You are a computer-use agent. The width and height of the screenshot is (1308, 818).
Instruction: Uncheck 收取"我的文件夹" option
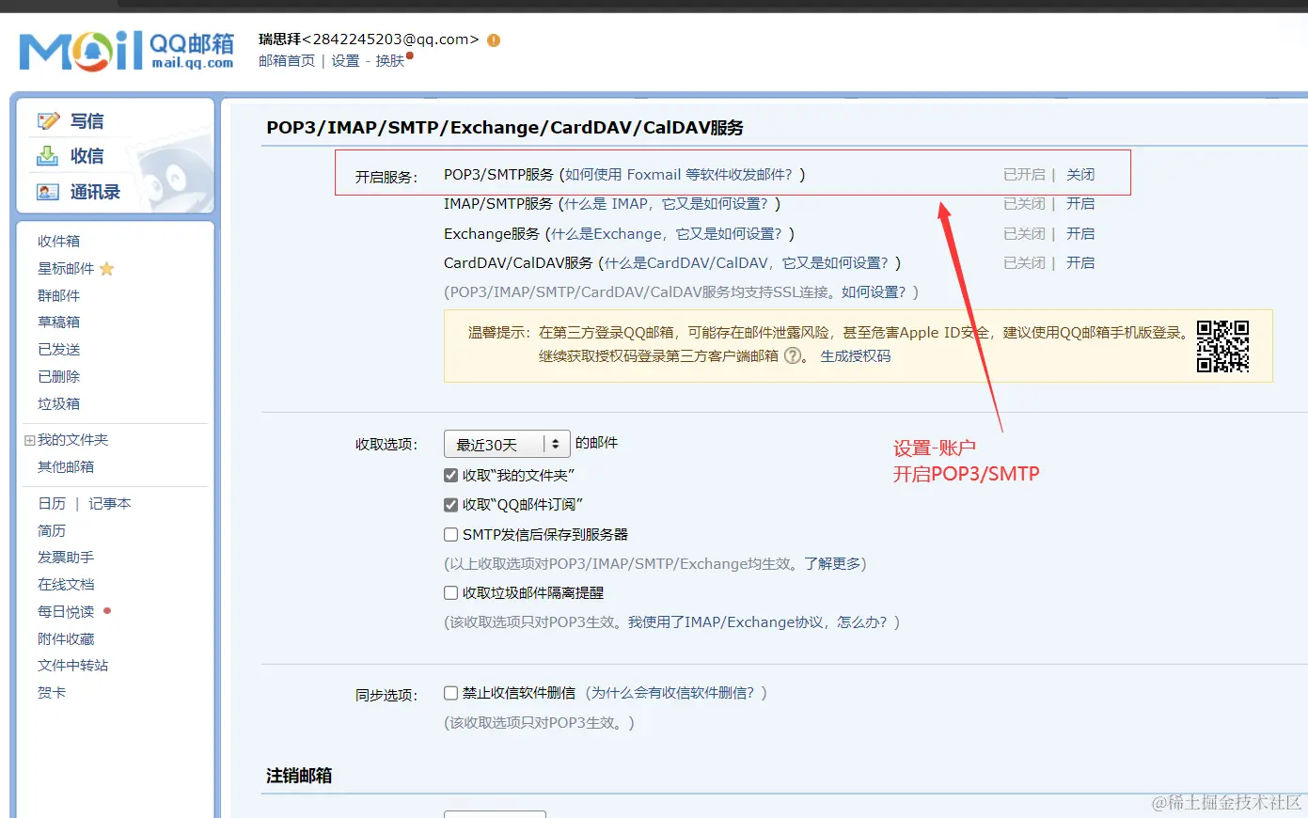(x=450, y=475)
